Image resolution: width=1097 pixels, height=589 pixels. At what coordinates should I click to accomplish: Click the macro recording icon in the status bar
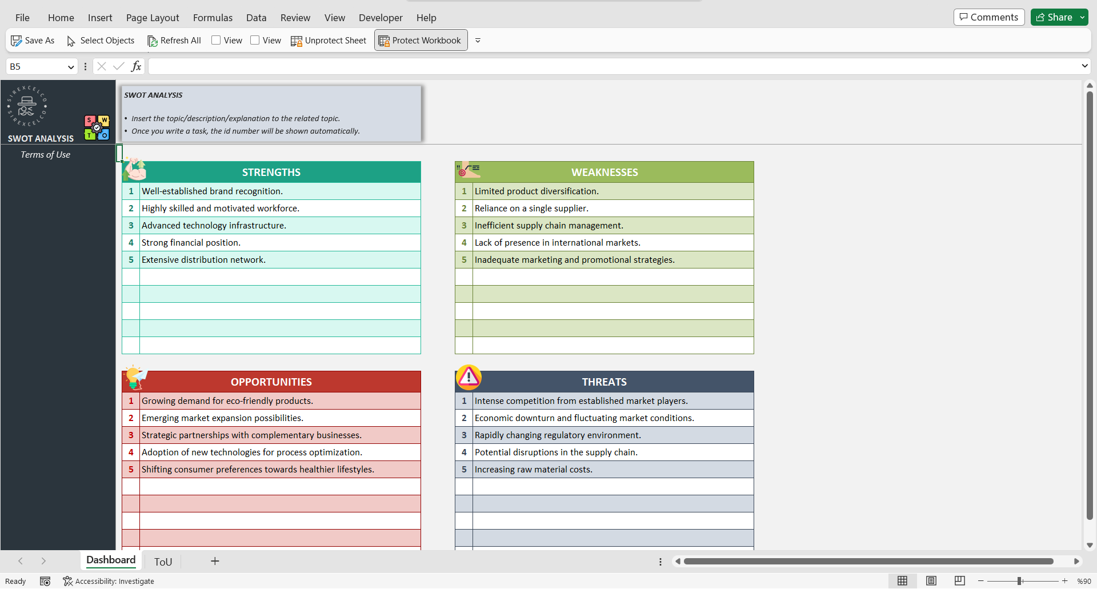pos(45,581)
